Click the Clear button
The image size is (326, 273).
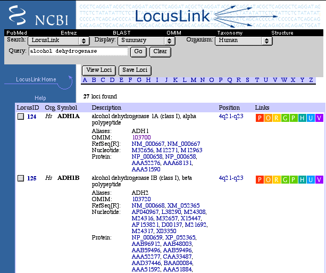160,52
